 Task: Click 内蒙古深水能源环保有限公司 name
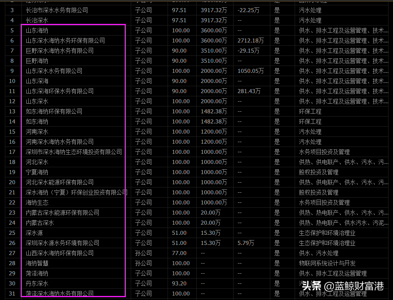[62, 213]
